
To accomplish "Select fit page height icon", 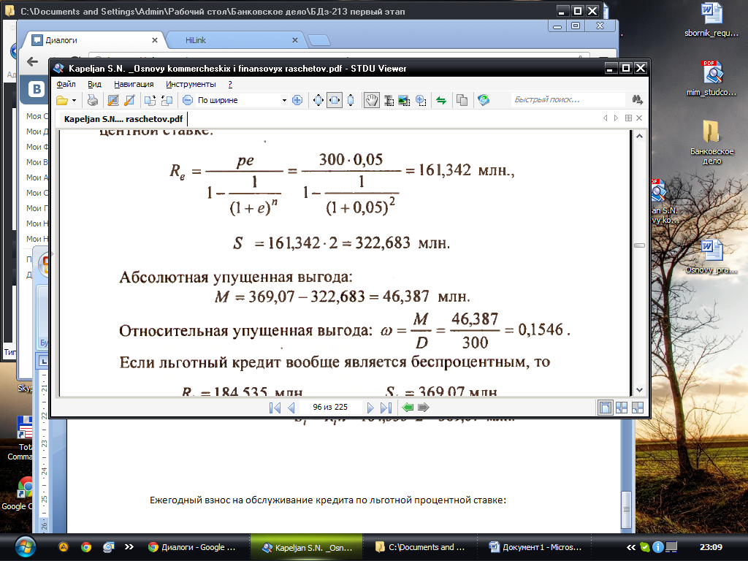I will pyautogui.click(x=351, y=100).
